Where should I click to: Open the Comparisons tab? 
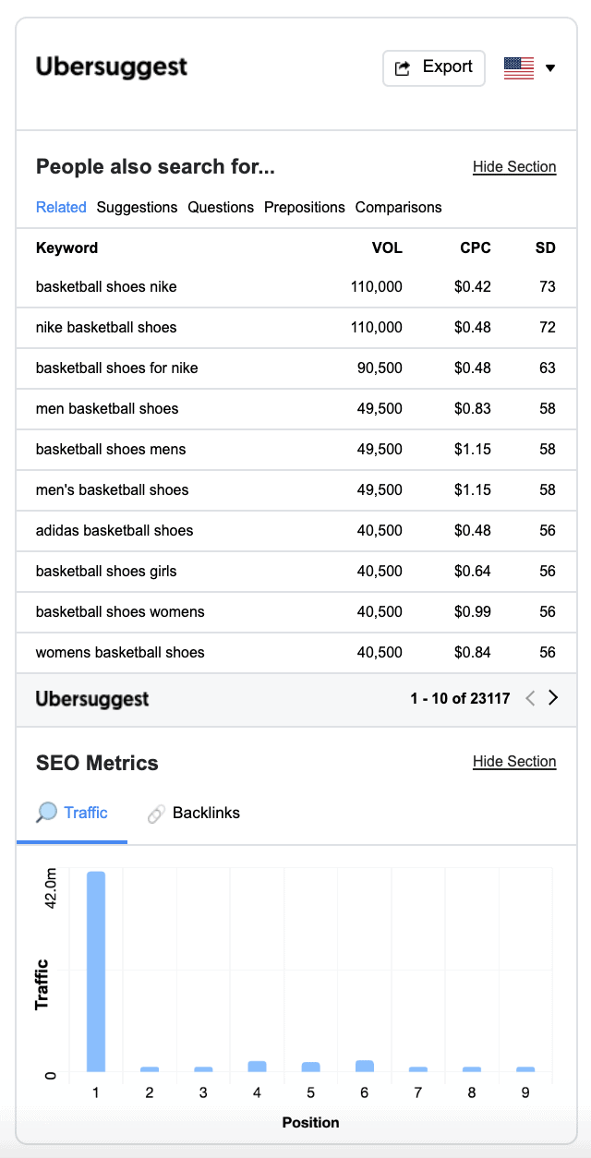coord(398,208)
